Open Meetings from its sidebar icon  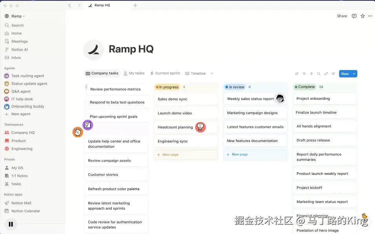point(7,41)
